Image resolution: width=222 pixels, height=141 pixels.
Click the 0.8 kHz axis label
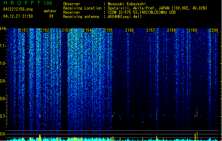click(x=3, y=99)
